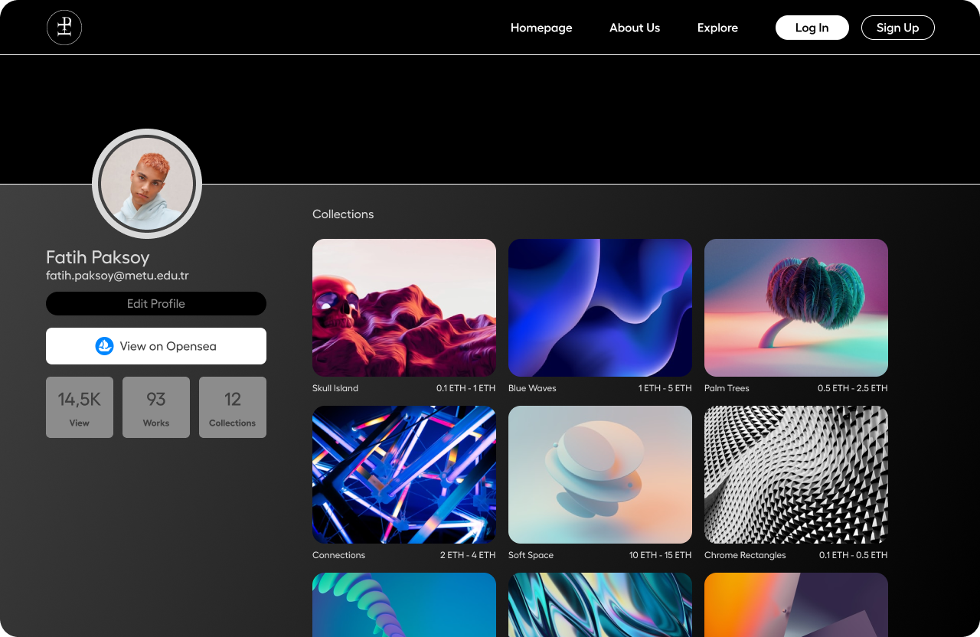Click price range 0.1 ETH - 1 ETH
This screenshot has width=980, height=637.
tap(466, 388)
